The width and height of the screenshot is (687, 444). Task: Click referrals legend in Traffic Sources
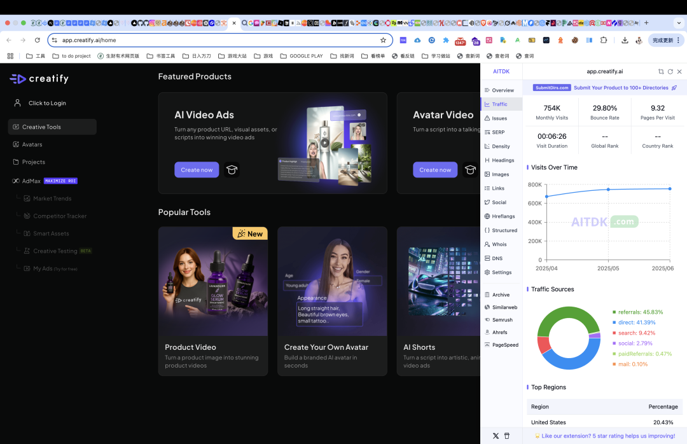tap(637, 312)
